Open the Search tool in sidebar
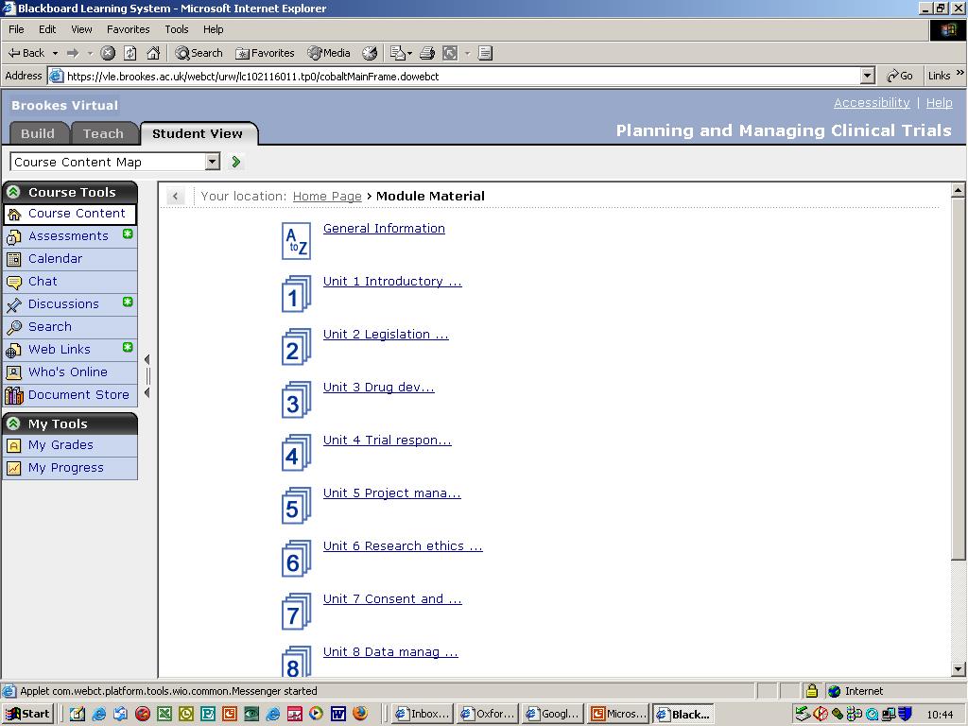The image size is (968, 726). pos(70,327)
